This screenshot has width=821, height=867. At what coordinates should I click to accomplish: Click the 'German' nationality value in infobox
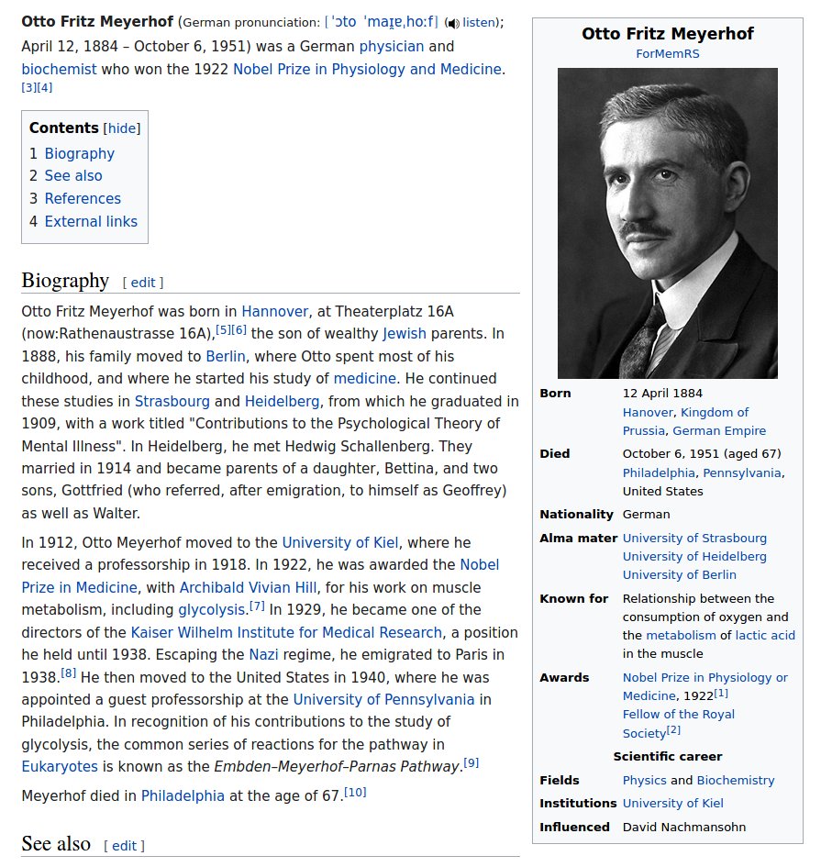pyautogui.click(x=646, y=514)
